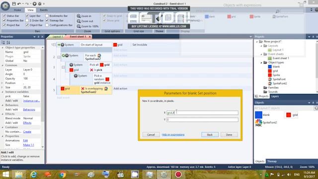The height and width of the screenshot is (179, 318).
Task: Toggle the Layer Bar checkbox
Action: click(x=27, y=15)
